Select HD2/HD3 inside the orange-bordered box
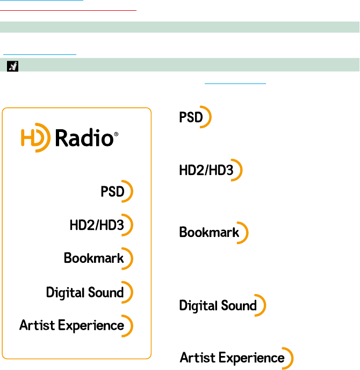This screenshot has width=360, height=370. pos(101,225)
